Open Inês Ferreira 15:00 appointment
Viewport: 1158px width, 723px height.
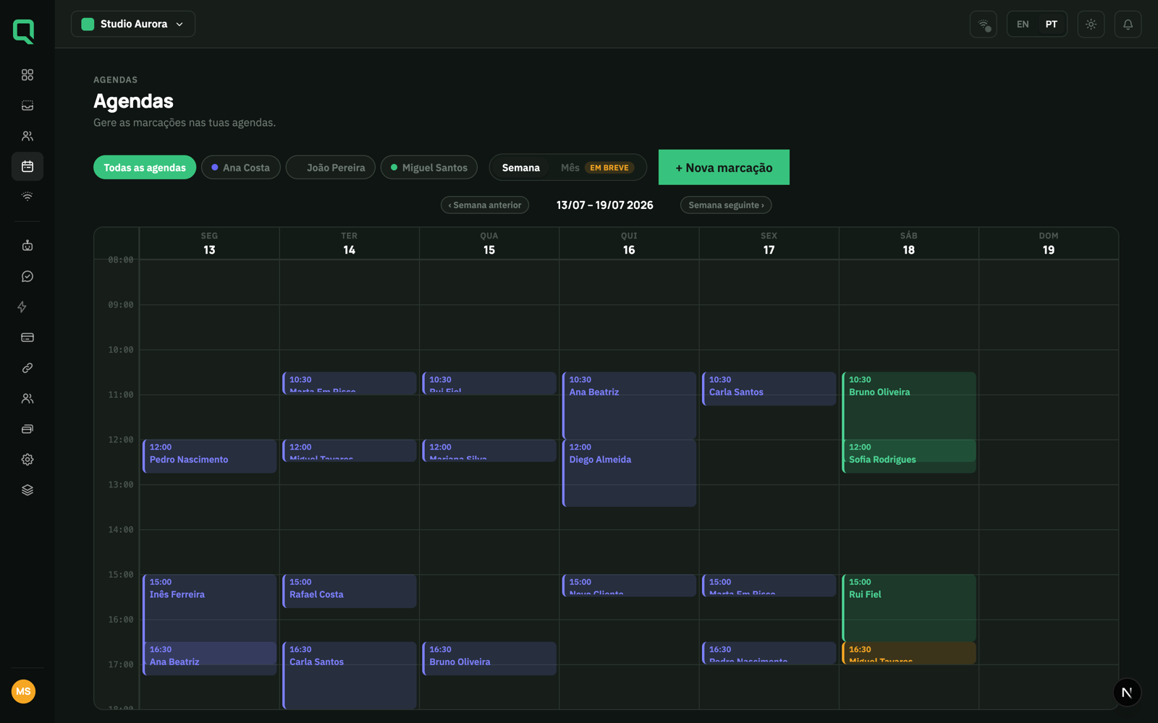click(210, 607)
